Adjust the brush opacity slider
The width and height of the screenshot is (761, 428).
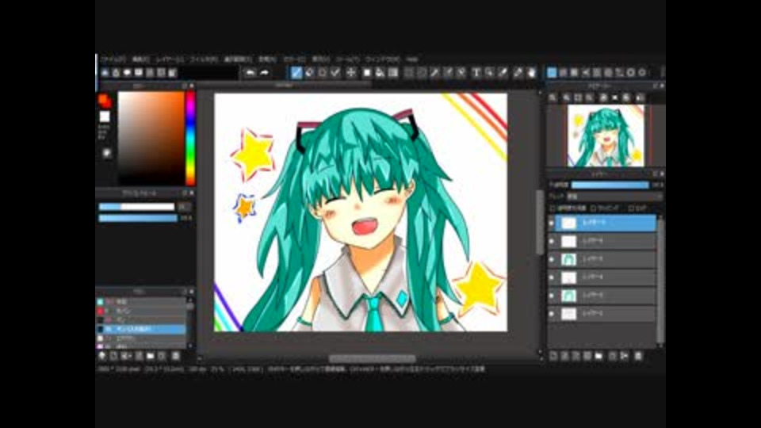[138, 219]
